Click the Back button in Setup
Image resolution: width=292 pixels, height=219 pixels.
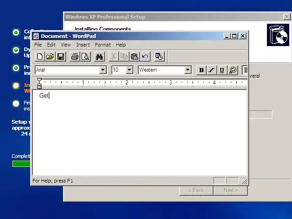(196, 190)
